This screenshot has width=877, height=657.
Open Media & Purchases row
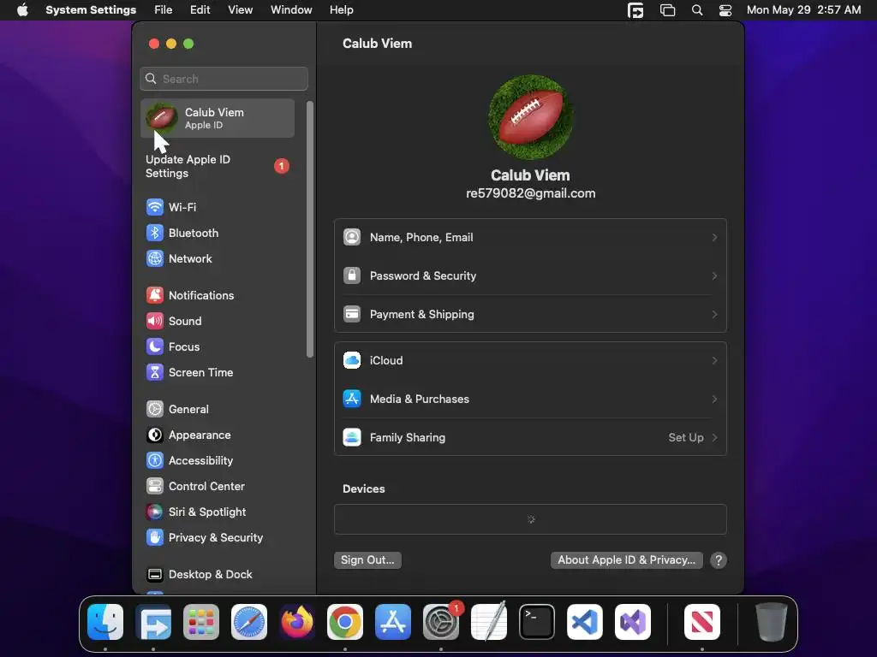pos(530,400)
